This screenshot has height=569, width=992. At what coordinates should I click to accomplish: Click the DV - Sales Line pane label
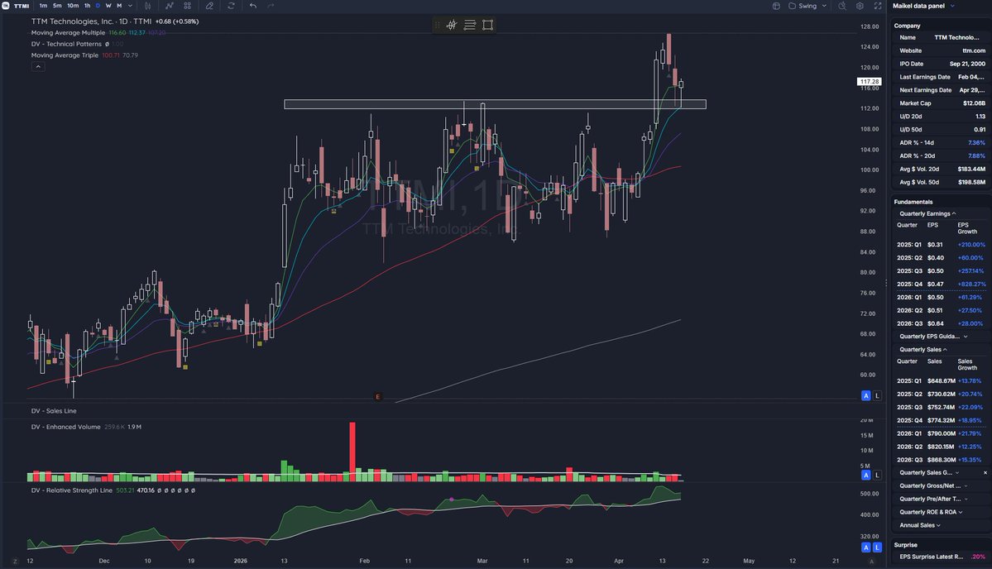coord(54,411)
